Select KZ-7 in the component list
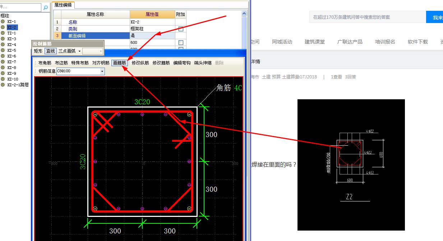The height and width of the screenshot is (241, 443). (11, 62)
